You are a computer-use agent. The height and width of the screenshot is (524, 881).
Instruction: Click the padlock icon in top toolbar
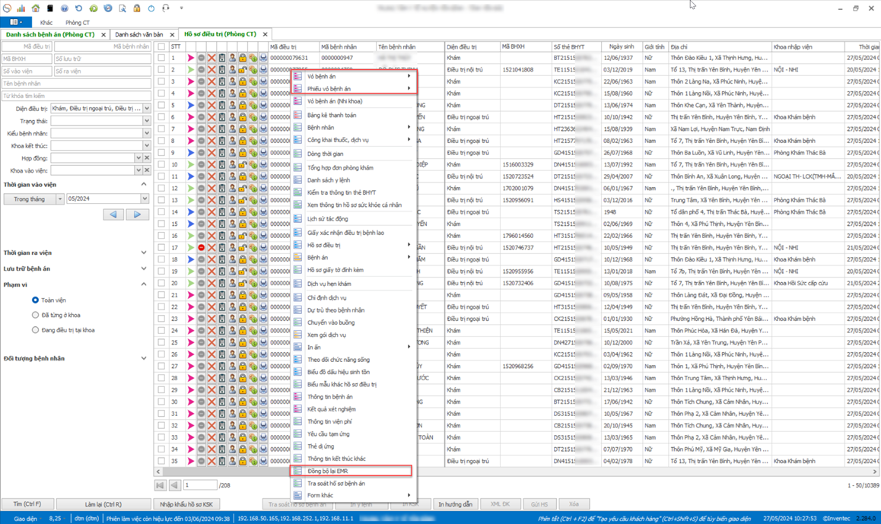tap(137, 8)
